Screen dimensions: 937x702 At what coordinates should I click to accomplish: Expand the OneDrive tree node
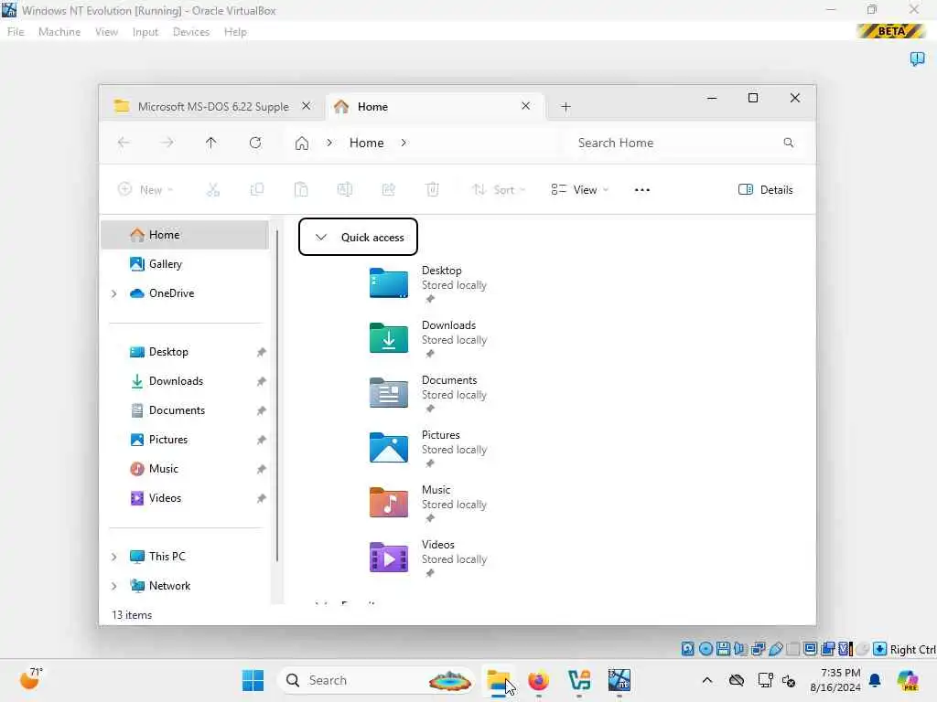pos(114,293)
